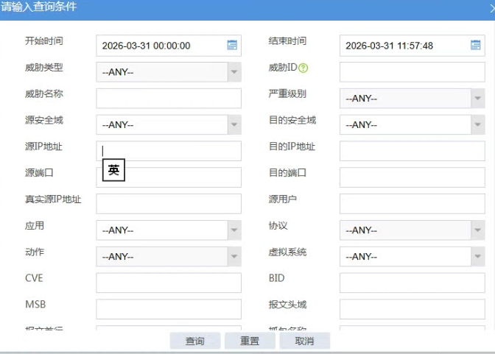Screen dimensions: 495x354
Task: Click the 目的IP地址 text box
Action: pos(411,152)
